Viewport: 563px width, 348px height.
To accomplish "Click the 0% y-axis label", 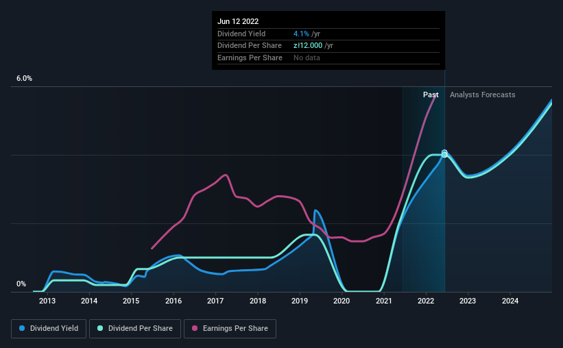I will click(x=21, y=284).
